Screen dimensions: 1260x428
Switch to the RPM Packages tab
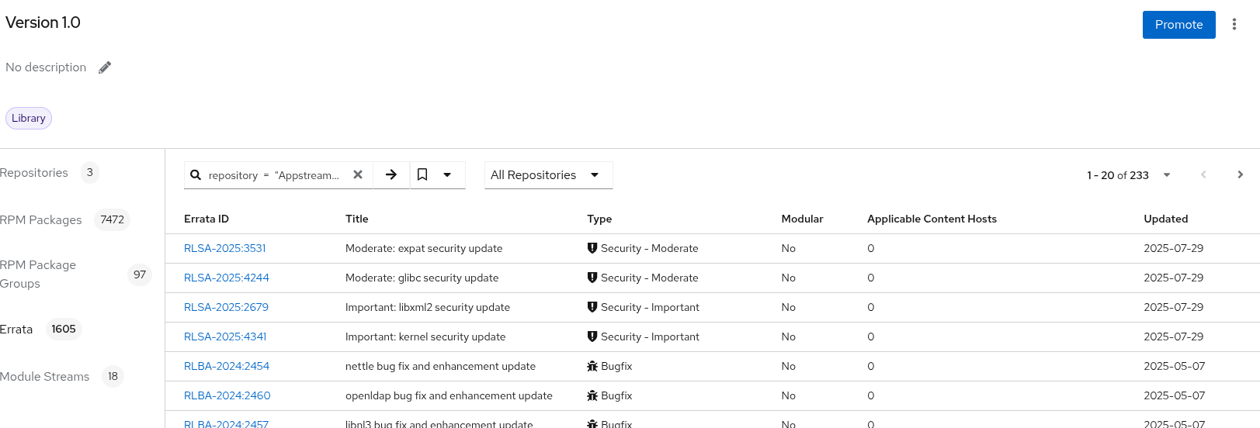pos(41,220)
